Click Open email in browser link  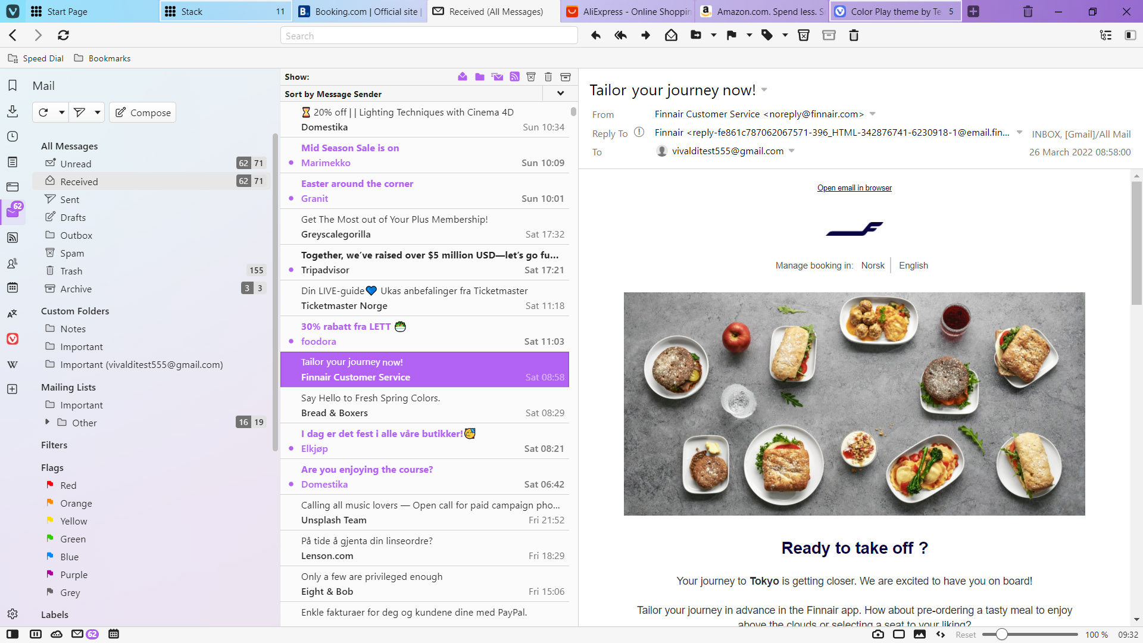tap(854, 188)
